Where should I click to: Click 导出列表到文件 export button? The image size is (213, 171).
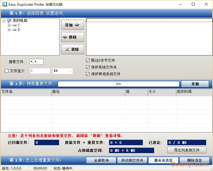187,150
